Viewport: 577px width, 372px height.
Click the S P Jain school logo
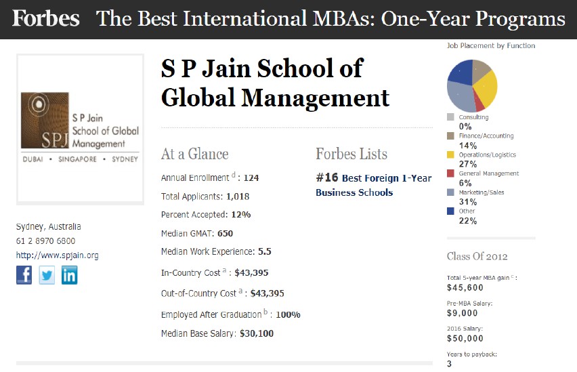point(80,129)
